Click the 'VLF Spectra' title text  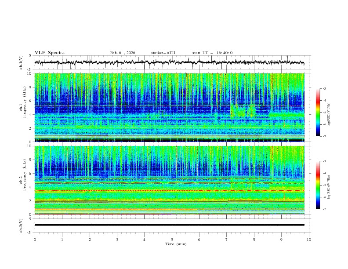point(50,53)
